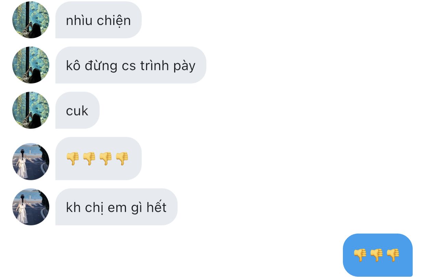Click the aquarium avatar beside "kô đừng cs trình pày"
This screenshot has height=277, width=425.
[31, 65]
